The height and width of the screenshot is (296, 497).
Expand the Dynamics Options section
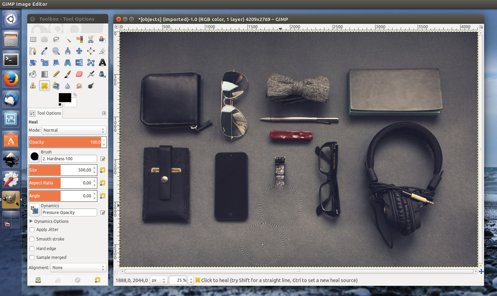pos(31,221)
